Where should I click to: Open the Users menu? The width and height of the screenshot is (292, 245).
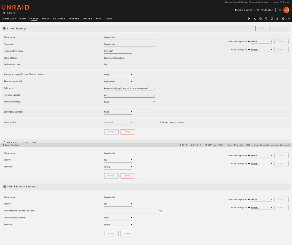(x=46, y=19)
